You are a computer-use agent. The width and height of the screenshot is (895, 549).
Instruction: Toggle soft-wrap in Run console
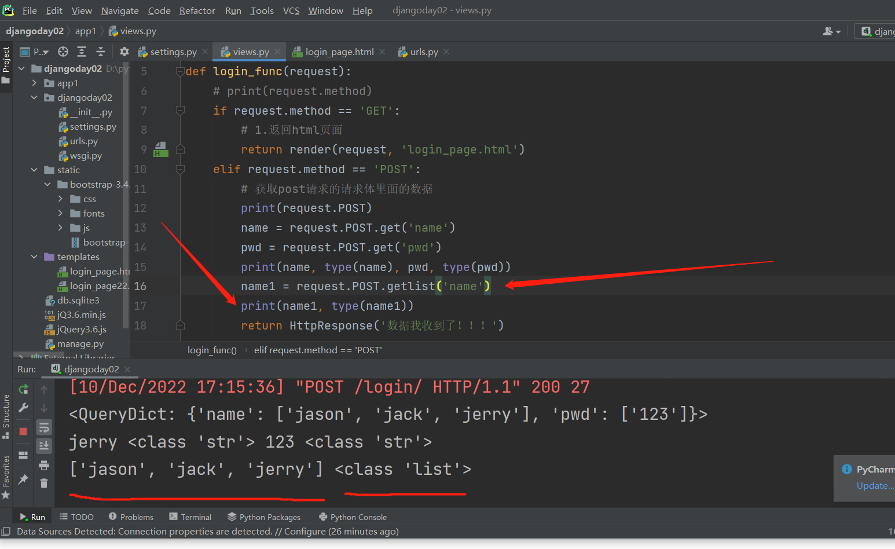coord(44,427)
